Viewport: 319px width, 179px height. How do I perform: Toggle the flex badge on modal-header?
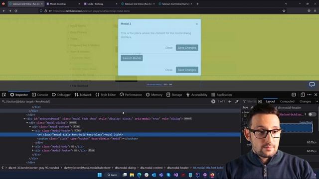78,130
